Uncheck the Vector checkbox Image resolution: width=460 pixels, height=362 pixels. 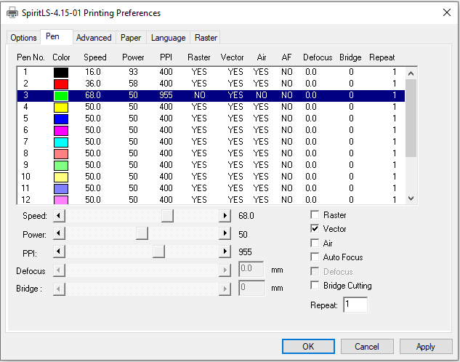click(x=315, y=228)
